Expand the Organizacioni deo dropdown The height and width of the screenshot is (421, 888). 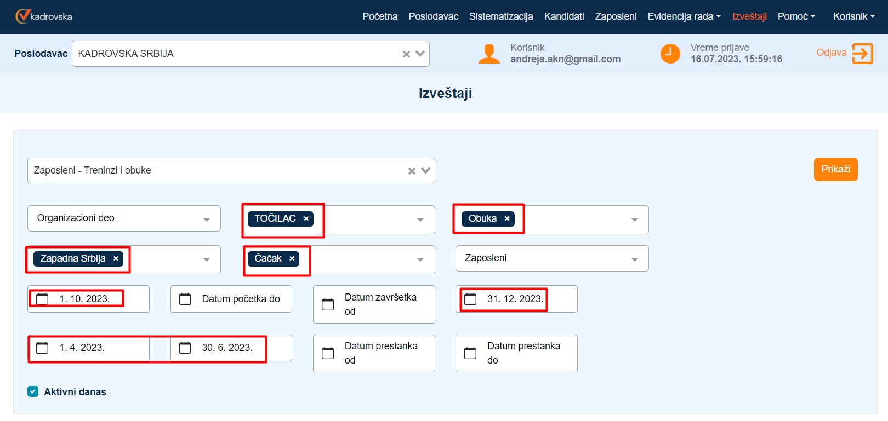coord(207,219)
